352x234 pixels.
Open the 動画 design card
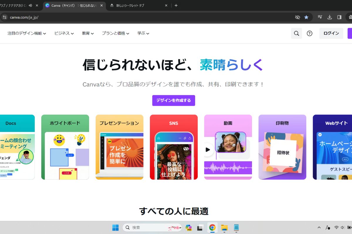[x=228, y=147]
